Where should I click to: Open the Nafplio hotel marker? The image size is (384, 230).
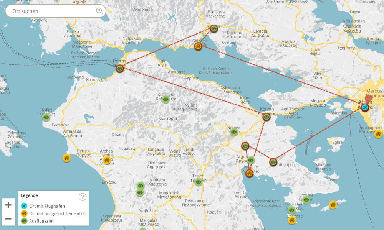click(249, 174)
